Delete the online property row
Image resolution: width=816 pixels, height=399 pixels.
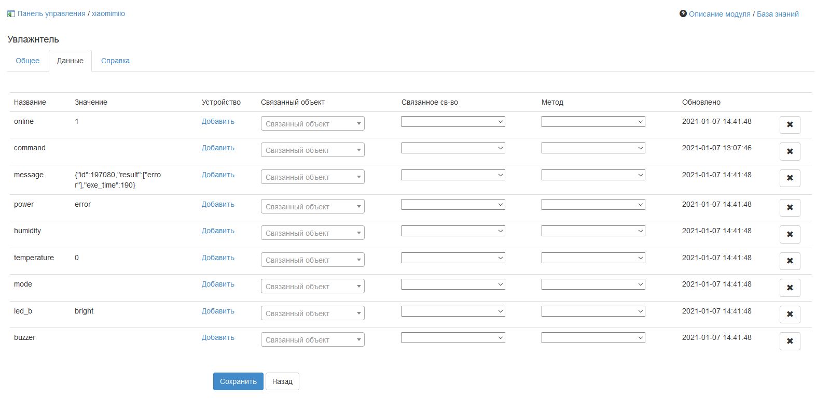coord(790,125)
